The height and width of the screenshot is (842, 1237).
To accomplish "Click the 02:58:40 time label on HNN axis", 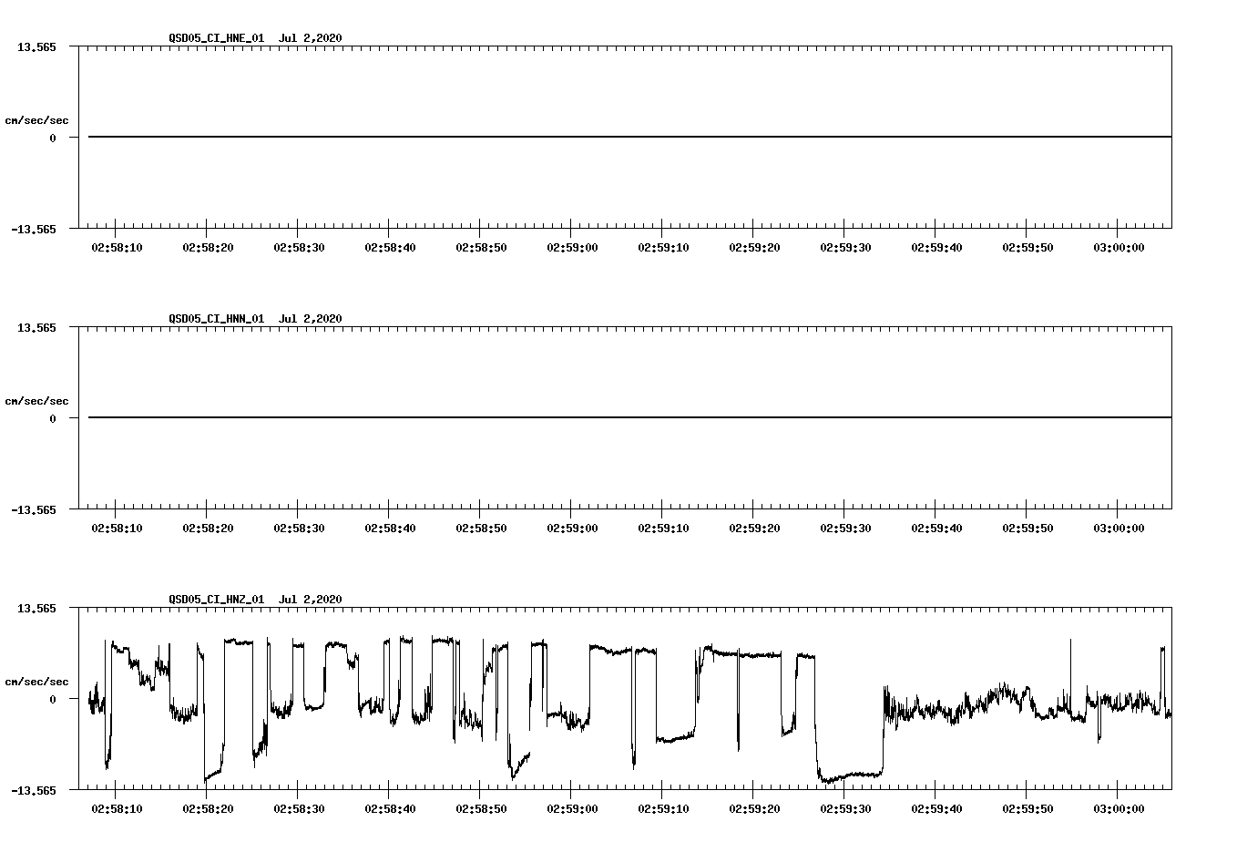I will coord(390,529).
